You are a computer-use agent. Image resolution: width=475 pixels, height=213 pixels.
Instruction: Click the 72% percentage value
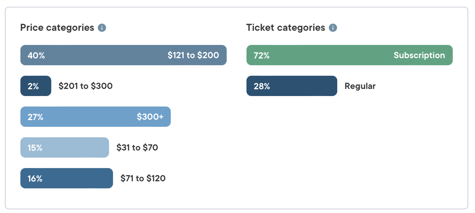pos(262,55)
